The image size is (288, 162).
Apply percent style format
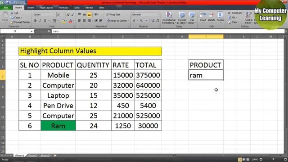tap(141, 21)
